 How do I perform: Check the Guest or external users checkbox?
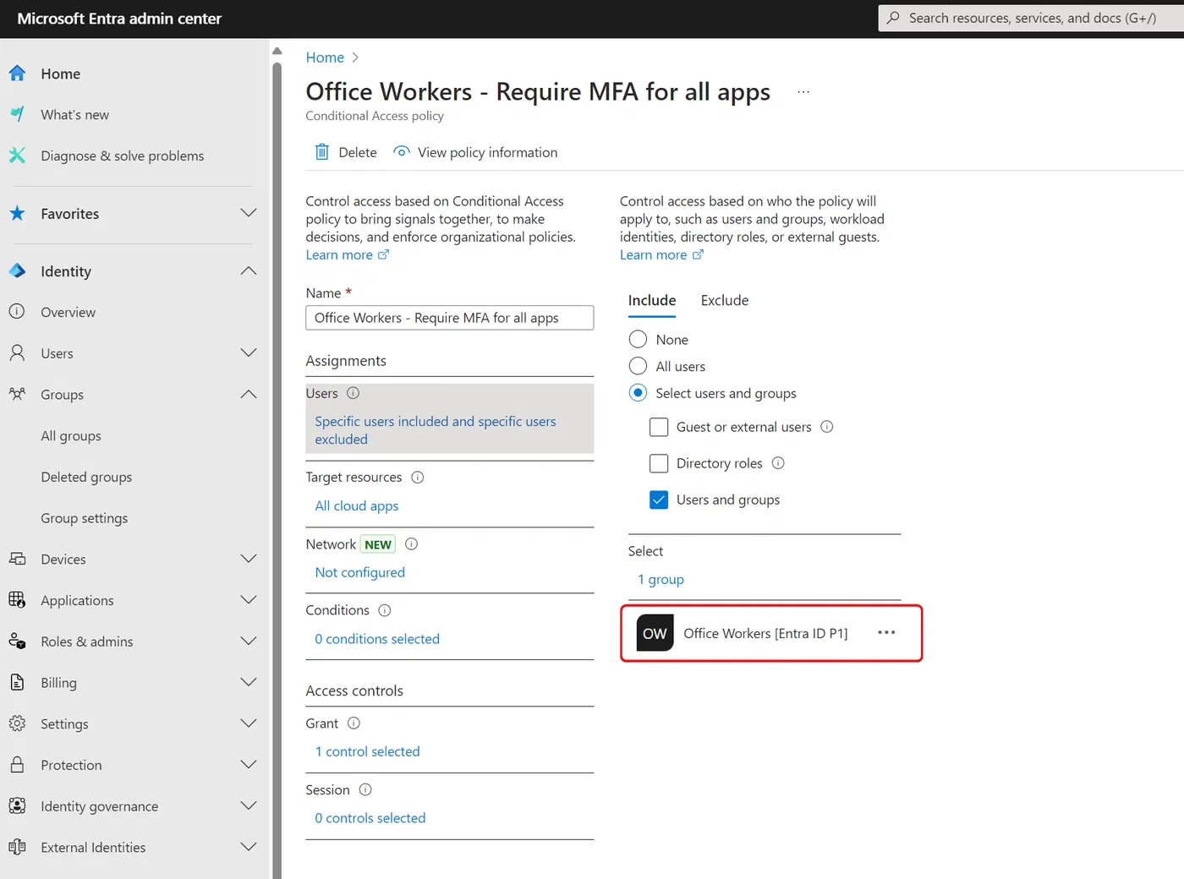click(x=659, y=427)
